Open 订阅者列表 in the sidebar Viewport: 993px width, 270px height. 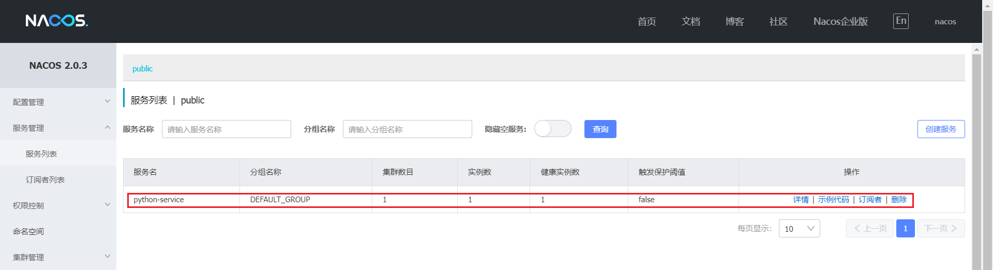tap(45, 179)
